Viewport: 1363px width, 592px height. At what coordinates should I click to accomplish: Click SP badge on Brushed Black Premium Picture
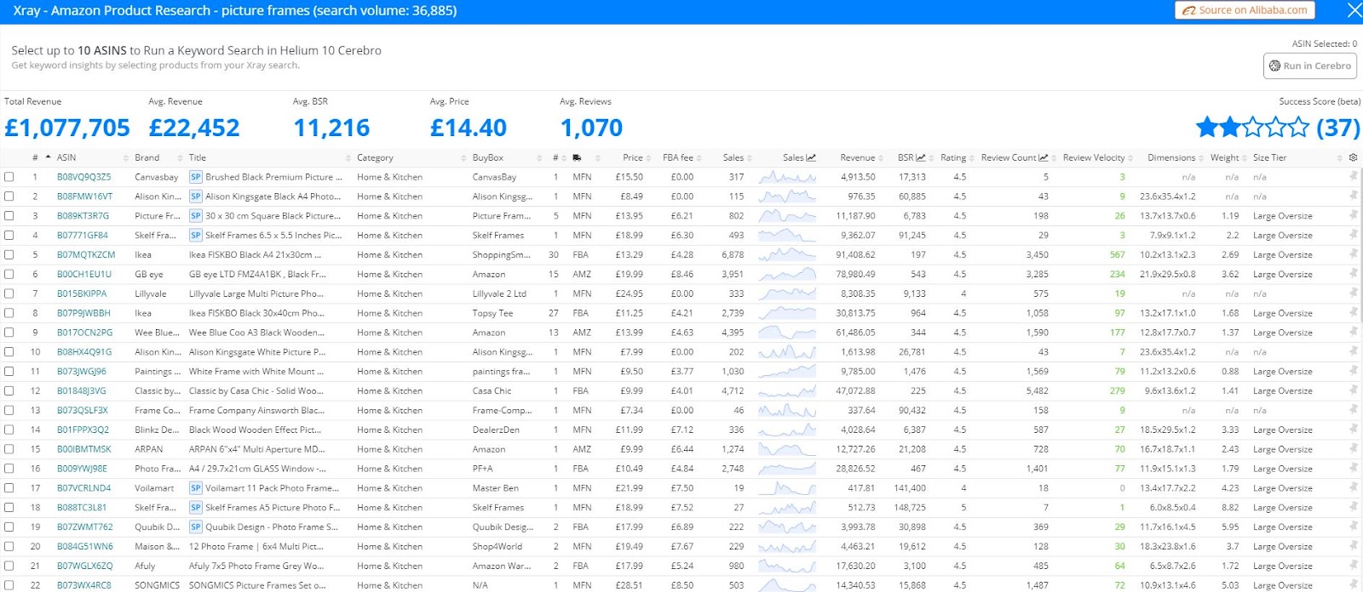196,177
